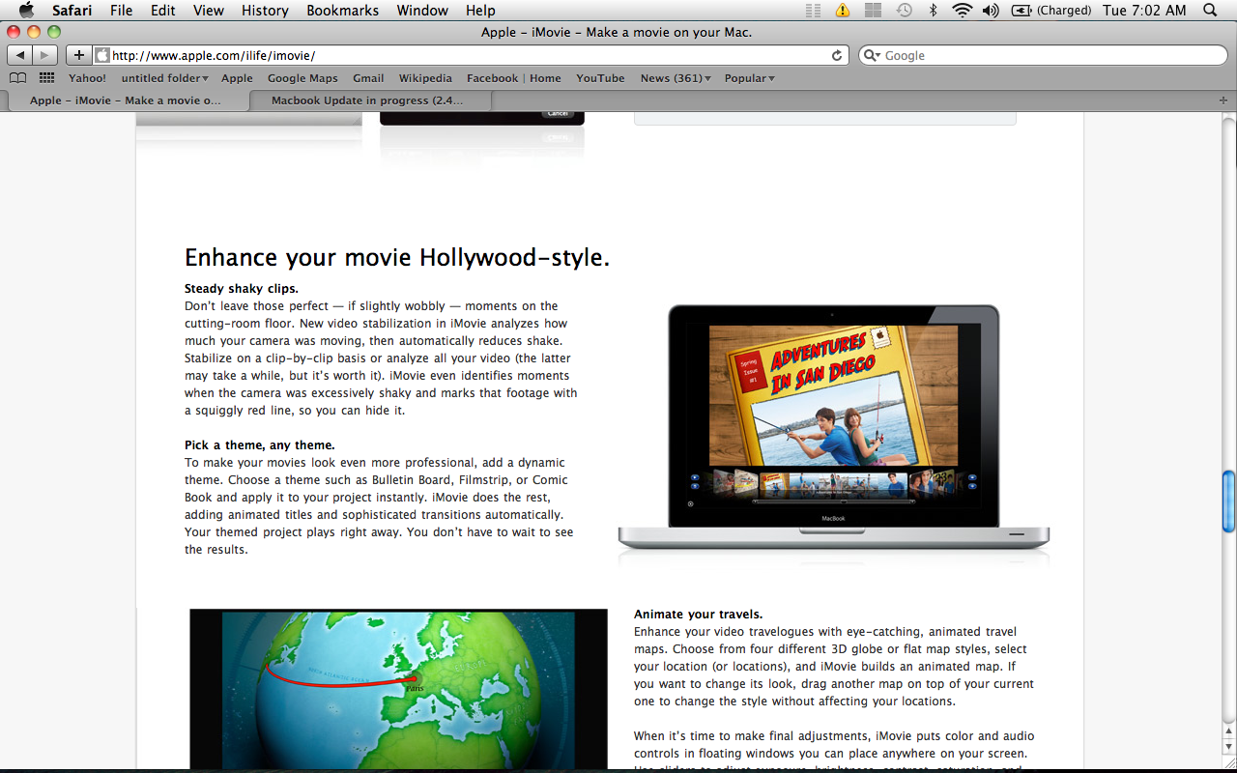Open Spotlight search magnifier in menu bar
1237x773 pixels.
[1211, 11]
